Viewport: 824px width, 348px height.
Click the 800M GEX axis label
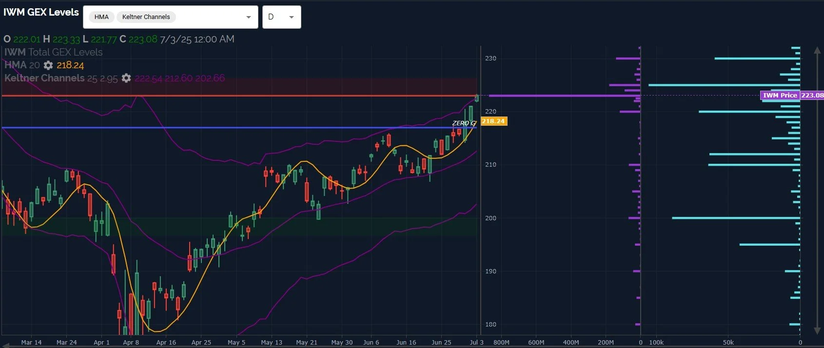point(501,343)
